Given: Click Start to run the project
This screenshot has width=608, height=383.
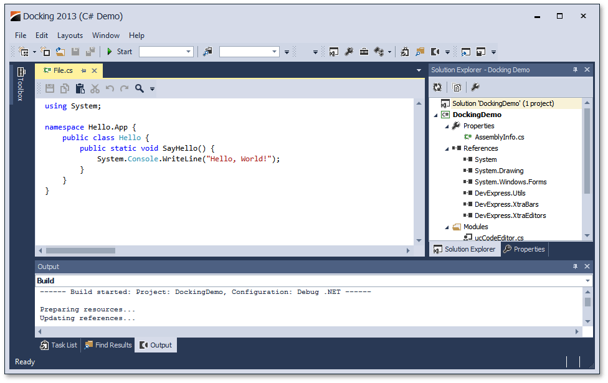Looking at the screenshot, I should (x=118, y=52).
